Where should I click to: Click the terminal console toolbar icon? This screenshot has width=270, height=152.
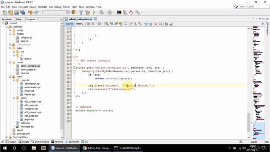pos(119,12)
